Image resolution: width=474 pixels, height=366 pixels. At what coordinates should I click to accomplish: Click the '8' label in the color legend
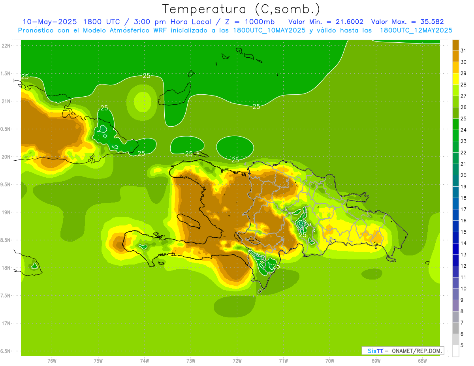pyautogui.click(x=462, y=312)
